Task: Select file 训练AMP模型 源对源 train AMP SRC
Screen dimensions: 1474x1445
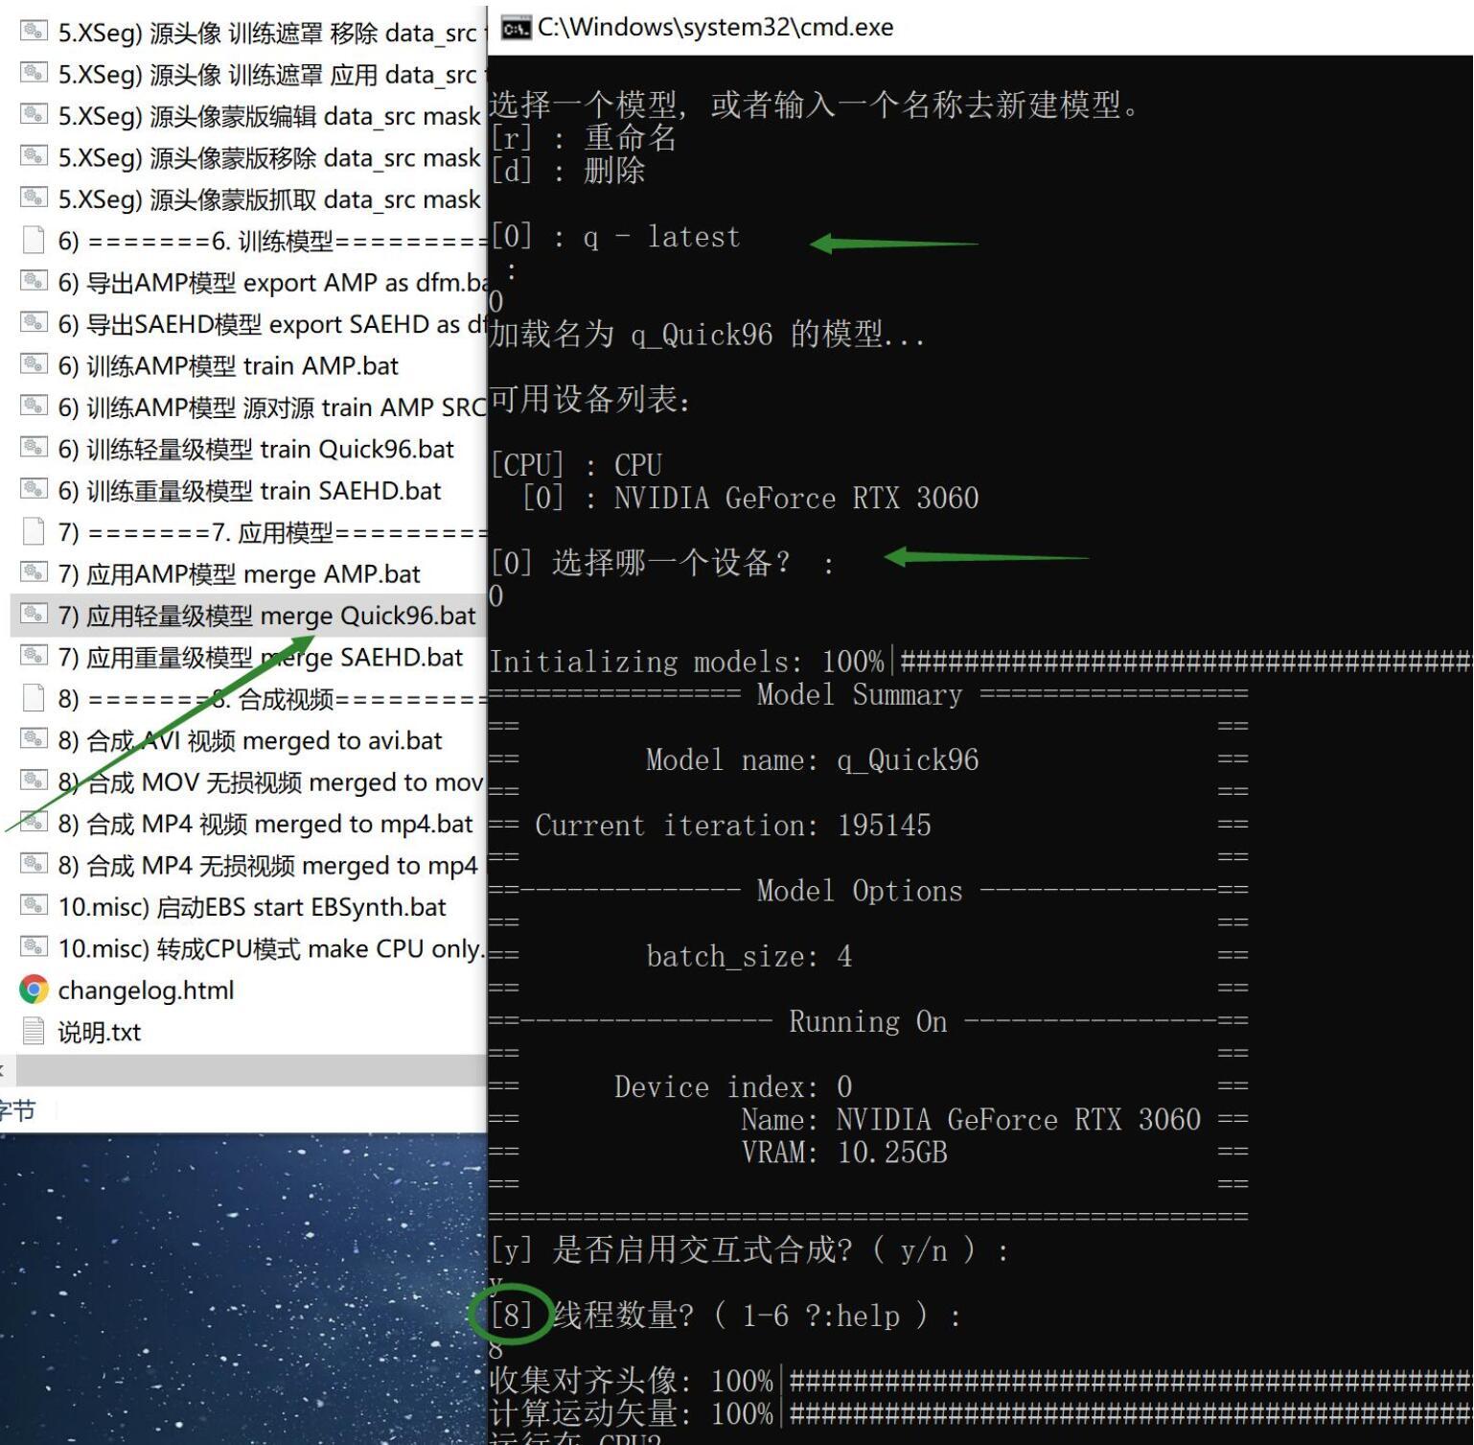Action: click(x=272, y=408)
